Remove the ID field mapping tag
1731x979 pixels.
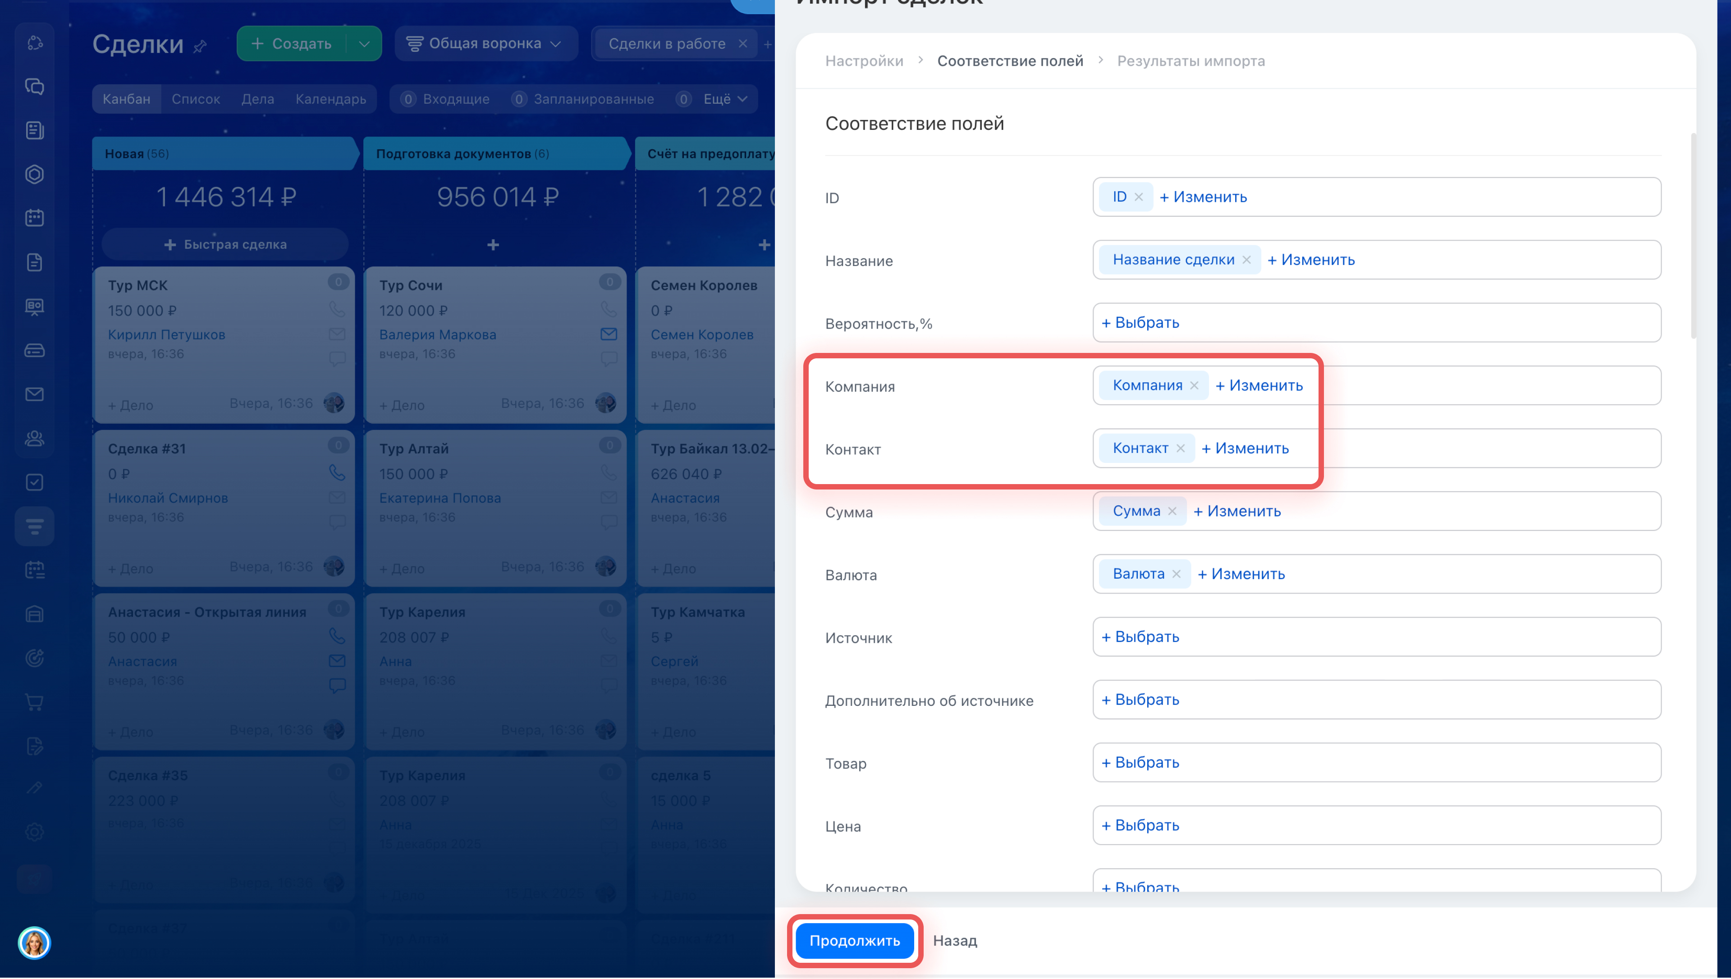click(x=1138, y=197)
